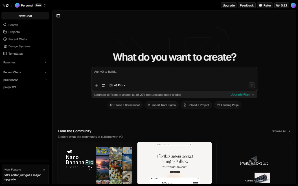Go to Templates in the sidebar

click(x=16, y=54)
